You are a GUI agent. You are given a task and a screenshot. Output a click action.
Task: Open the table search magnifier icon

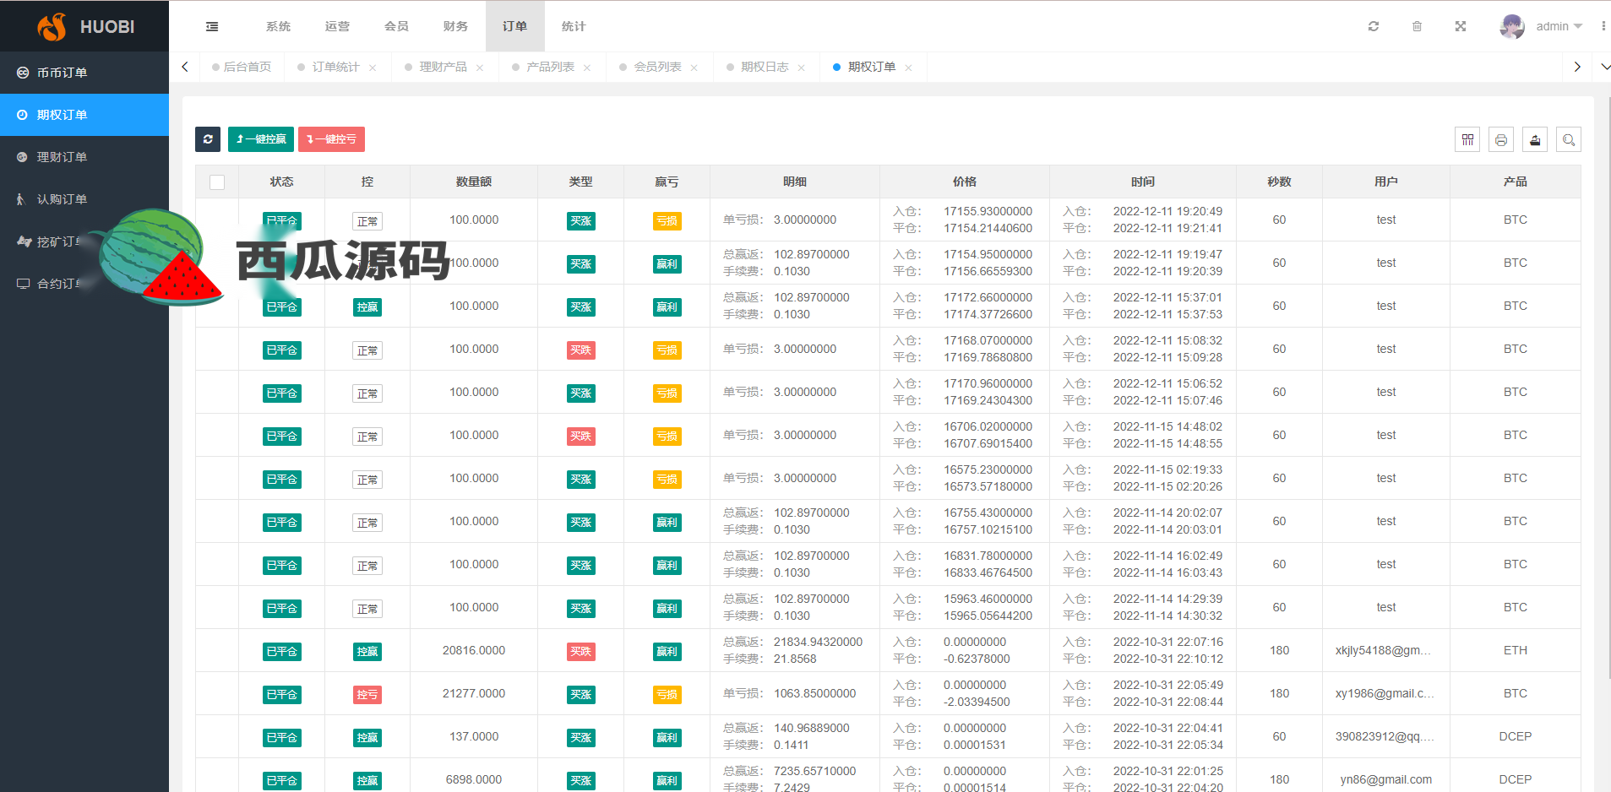(x=1569, y=139)
